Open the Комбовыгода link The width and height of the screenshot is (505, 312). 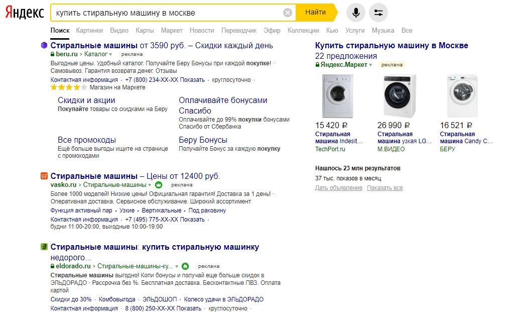click(117, 299)
